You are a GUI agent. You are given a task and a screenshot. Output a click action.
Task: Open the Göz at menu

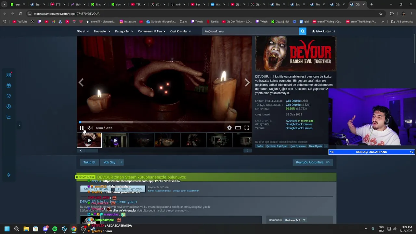[x=83, y=31]
